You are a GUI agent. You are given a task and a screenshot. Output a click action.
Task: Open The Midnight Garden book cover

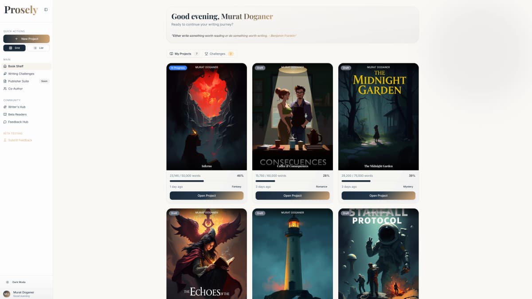(x=378, y=116)
